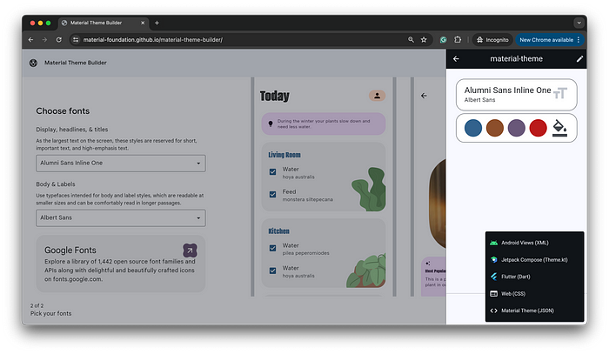Click the winter plants tip banner
The height and width of the screenshot is (354, 609).
(x=324, y=124)
